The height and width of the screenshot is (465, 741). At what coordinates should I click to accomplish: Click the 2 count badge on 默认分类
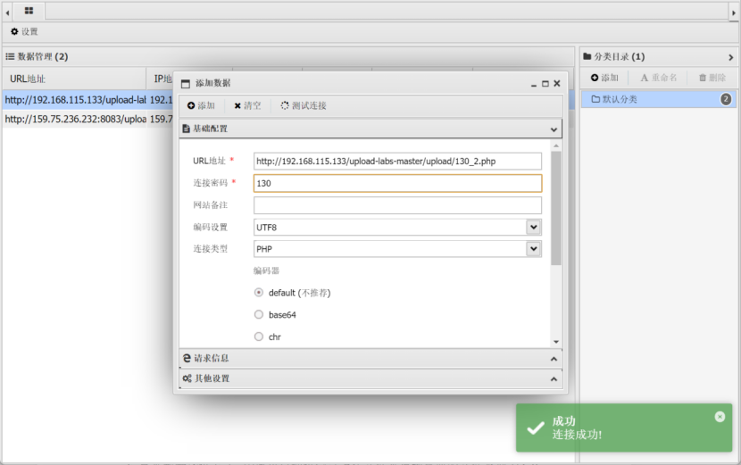point(726,99)
